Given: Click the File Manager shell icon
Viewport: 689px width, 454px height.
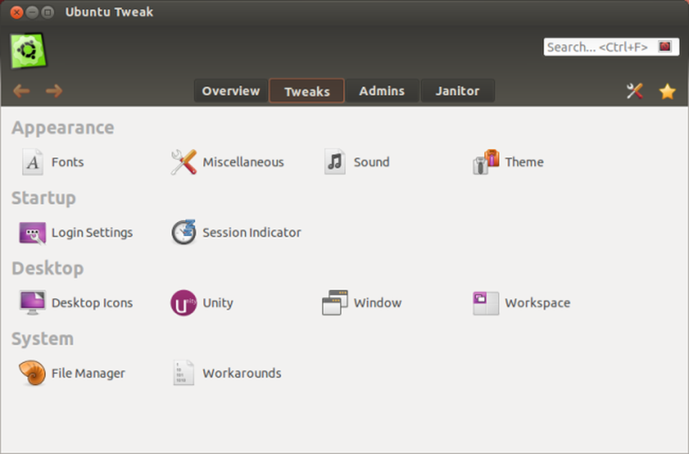Looking at the screenshot, I should [32, 373].
